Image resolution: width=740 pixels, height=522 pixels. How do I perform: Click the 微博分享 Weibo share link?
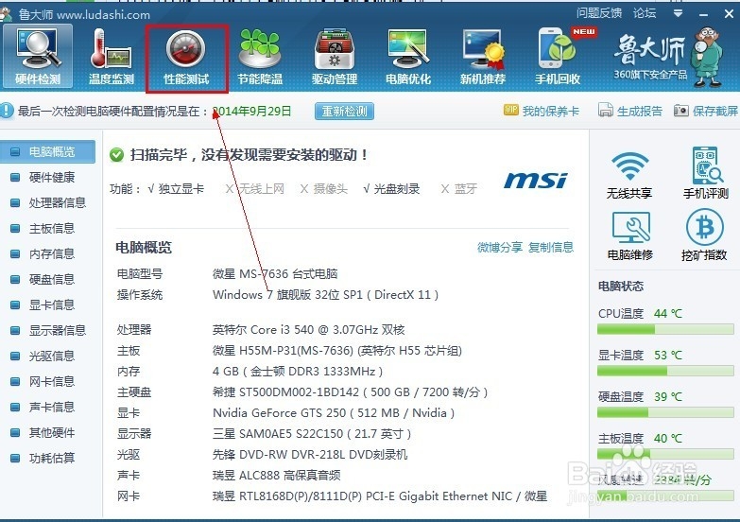(500, 247)
